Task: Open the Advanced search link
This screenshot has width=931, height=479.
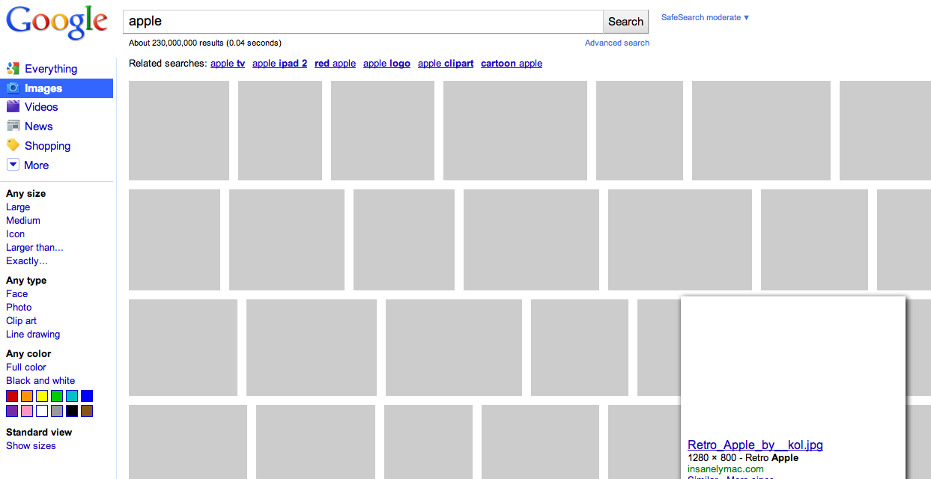Action: pyautogui.click(x=617, y=43)
